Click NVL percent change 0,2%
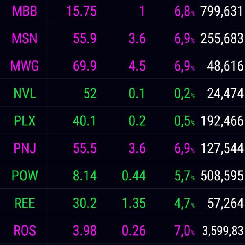 pyautogui.click(x=185, y=94)
